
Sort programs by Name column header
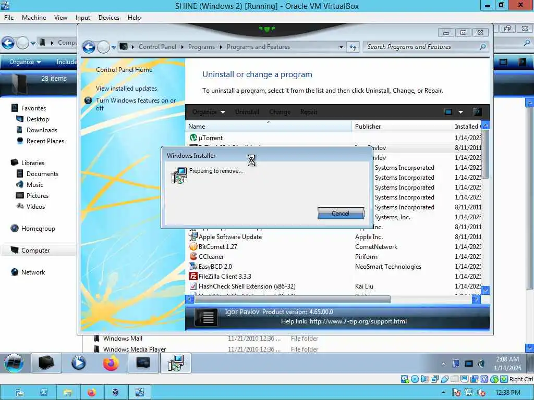coord(269,127)
